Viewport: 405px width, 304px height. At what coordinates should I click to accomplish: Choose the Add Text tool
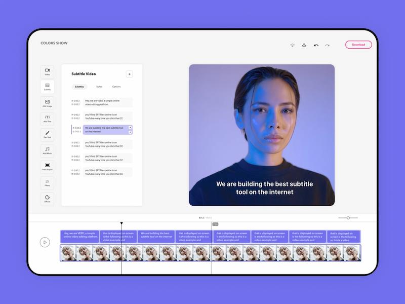point(47,119)
